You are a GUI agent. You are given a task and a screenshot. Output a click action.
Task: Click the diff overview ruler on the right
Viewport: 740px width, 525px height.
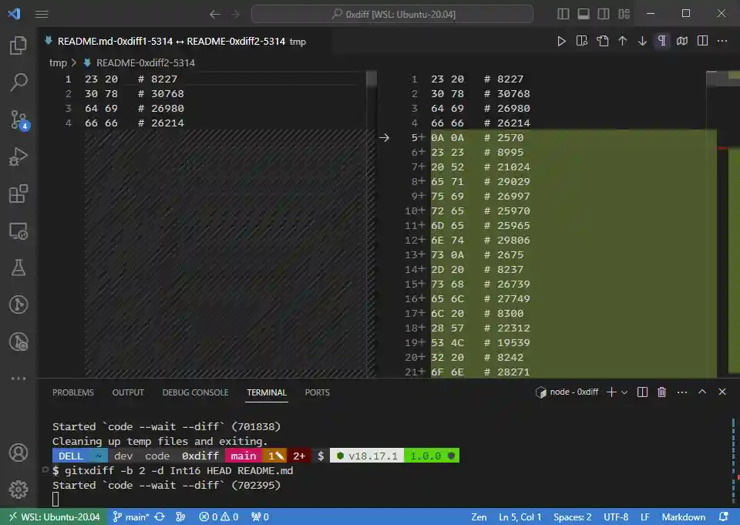pos(733,231)
